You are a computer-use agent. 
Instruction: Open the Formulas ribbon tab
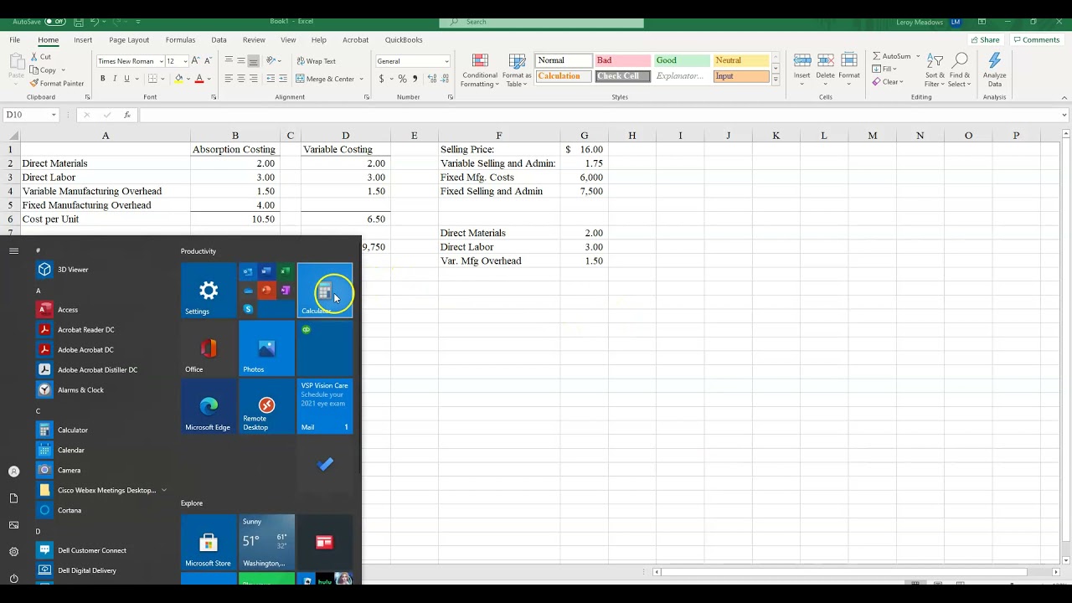(180, 39)
